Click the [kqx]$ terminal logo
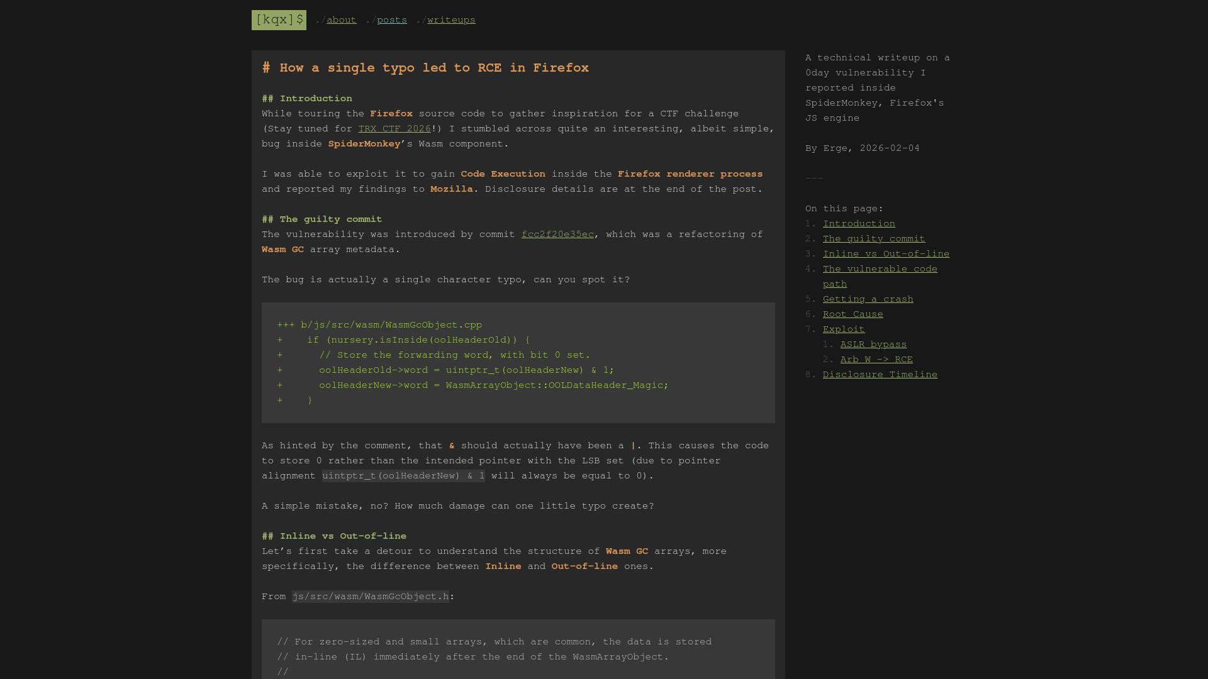The height and width of the screenshot is (679, 1208). pyautogui.click(x=279, y=19)
